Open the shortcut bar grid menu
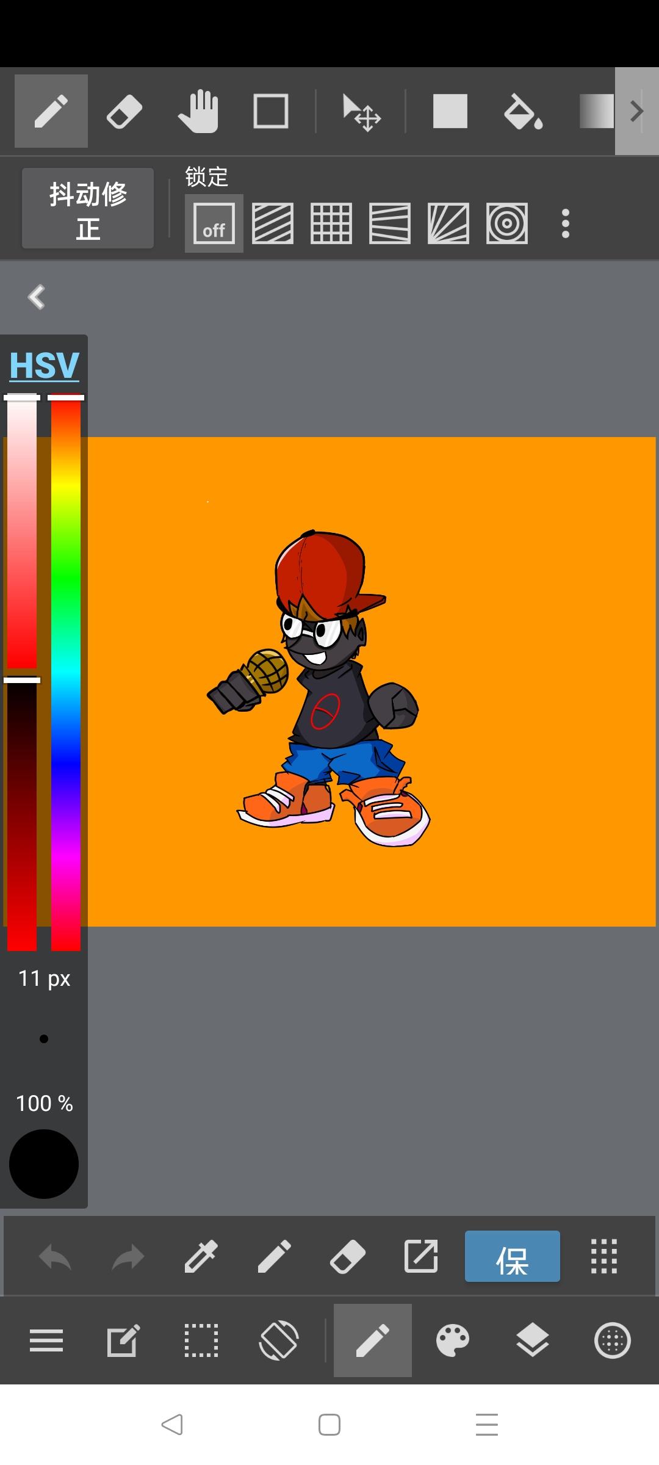 pos(604,1256)
